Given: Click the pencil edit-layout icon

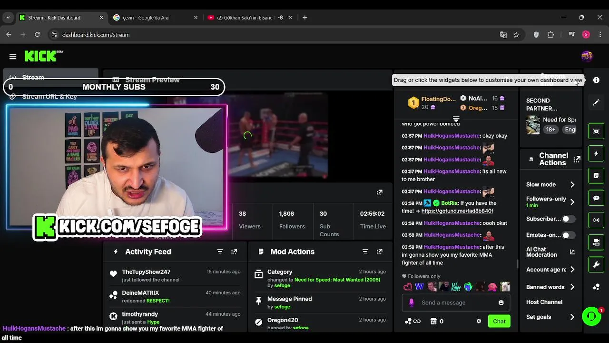Looking at the screenshot, I should [x=596, y=102].
